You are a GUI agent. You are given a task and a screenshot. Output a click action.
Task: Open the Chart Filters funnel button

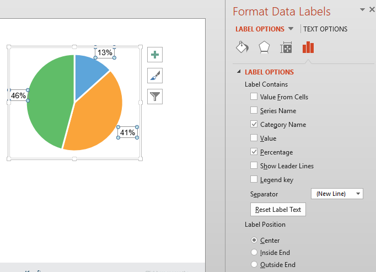coord(155,97)
